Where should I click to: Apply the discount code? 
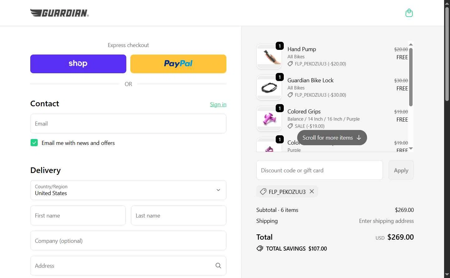coord(401,170)
